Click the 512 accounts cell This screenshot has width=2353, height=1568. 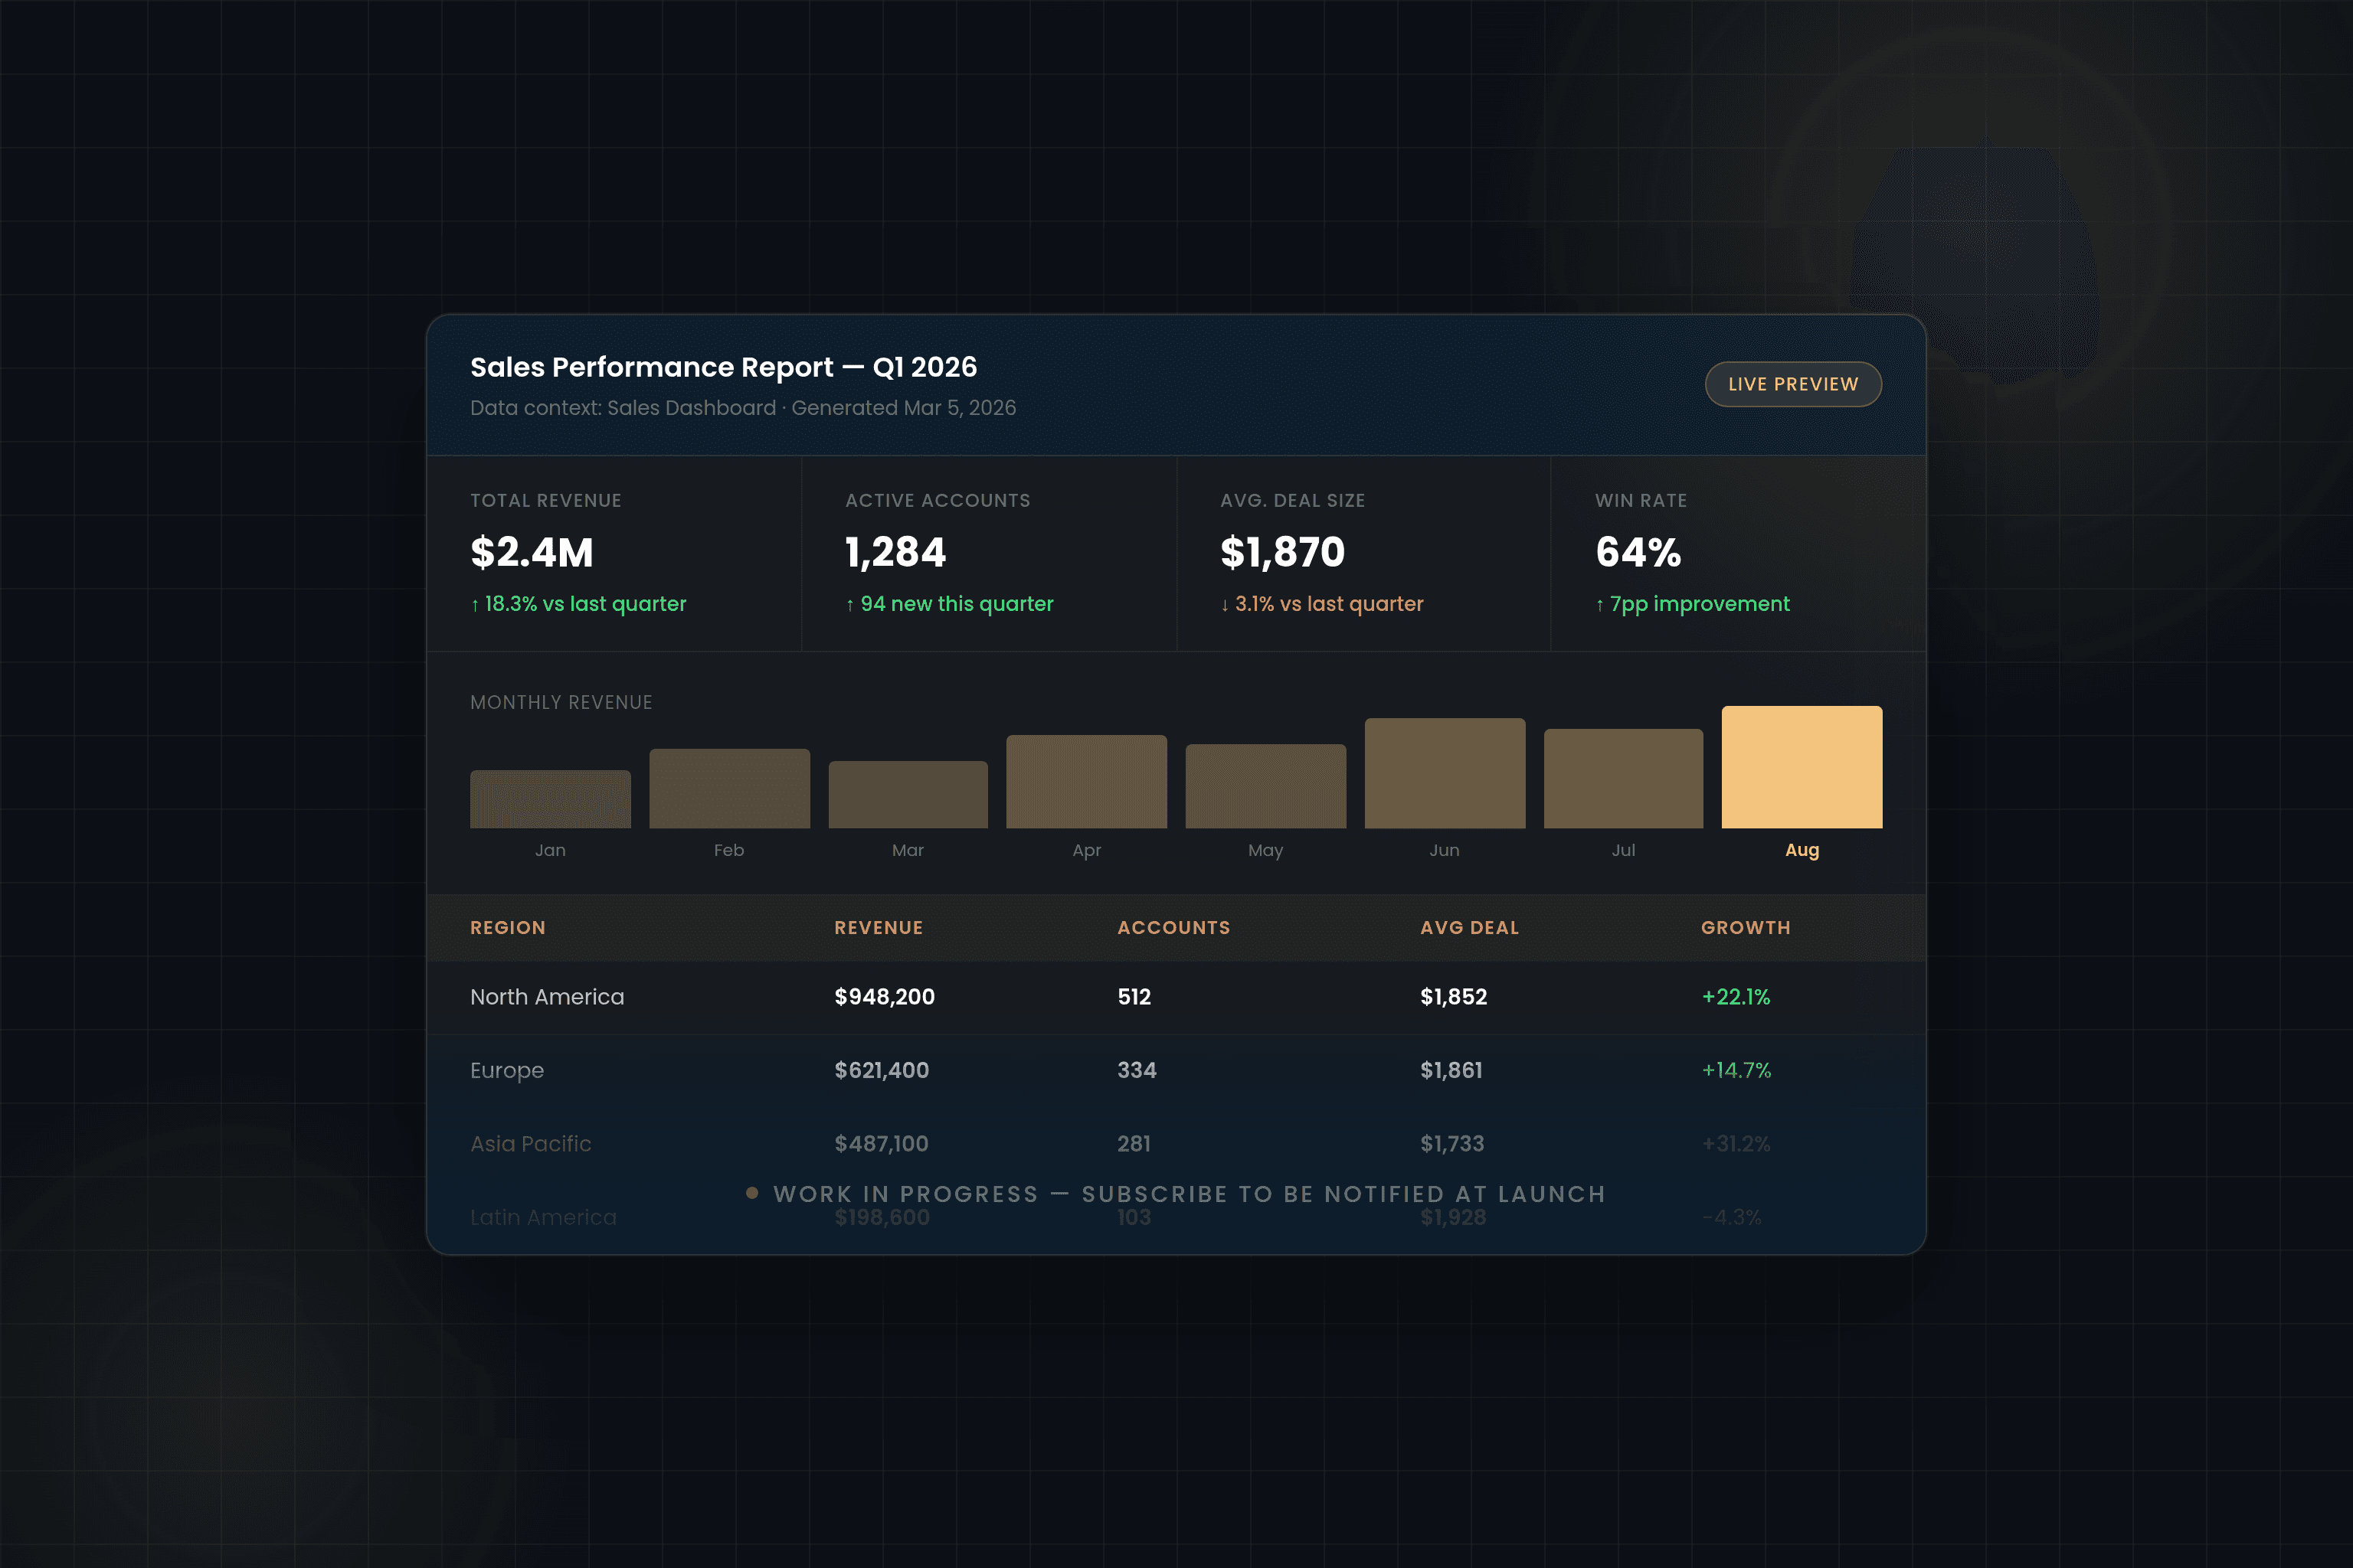(1134, 997)
